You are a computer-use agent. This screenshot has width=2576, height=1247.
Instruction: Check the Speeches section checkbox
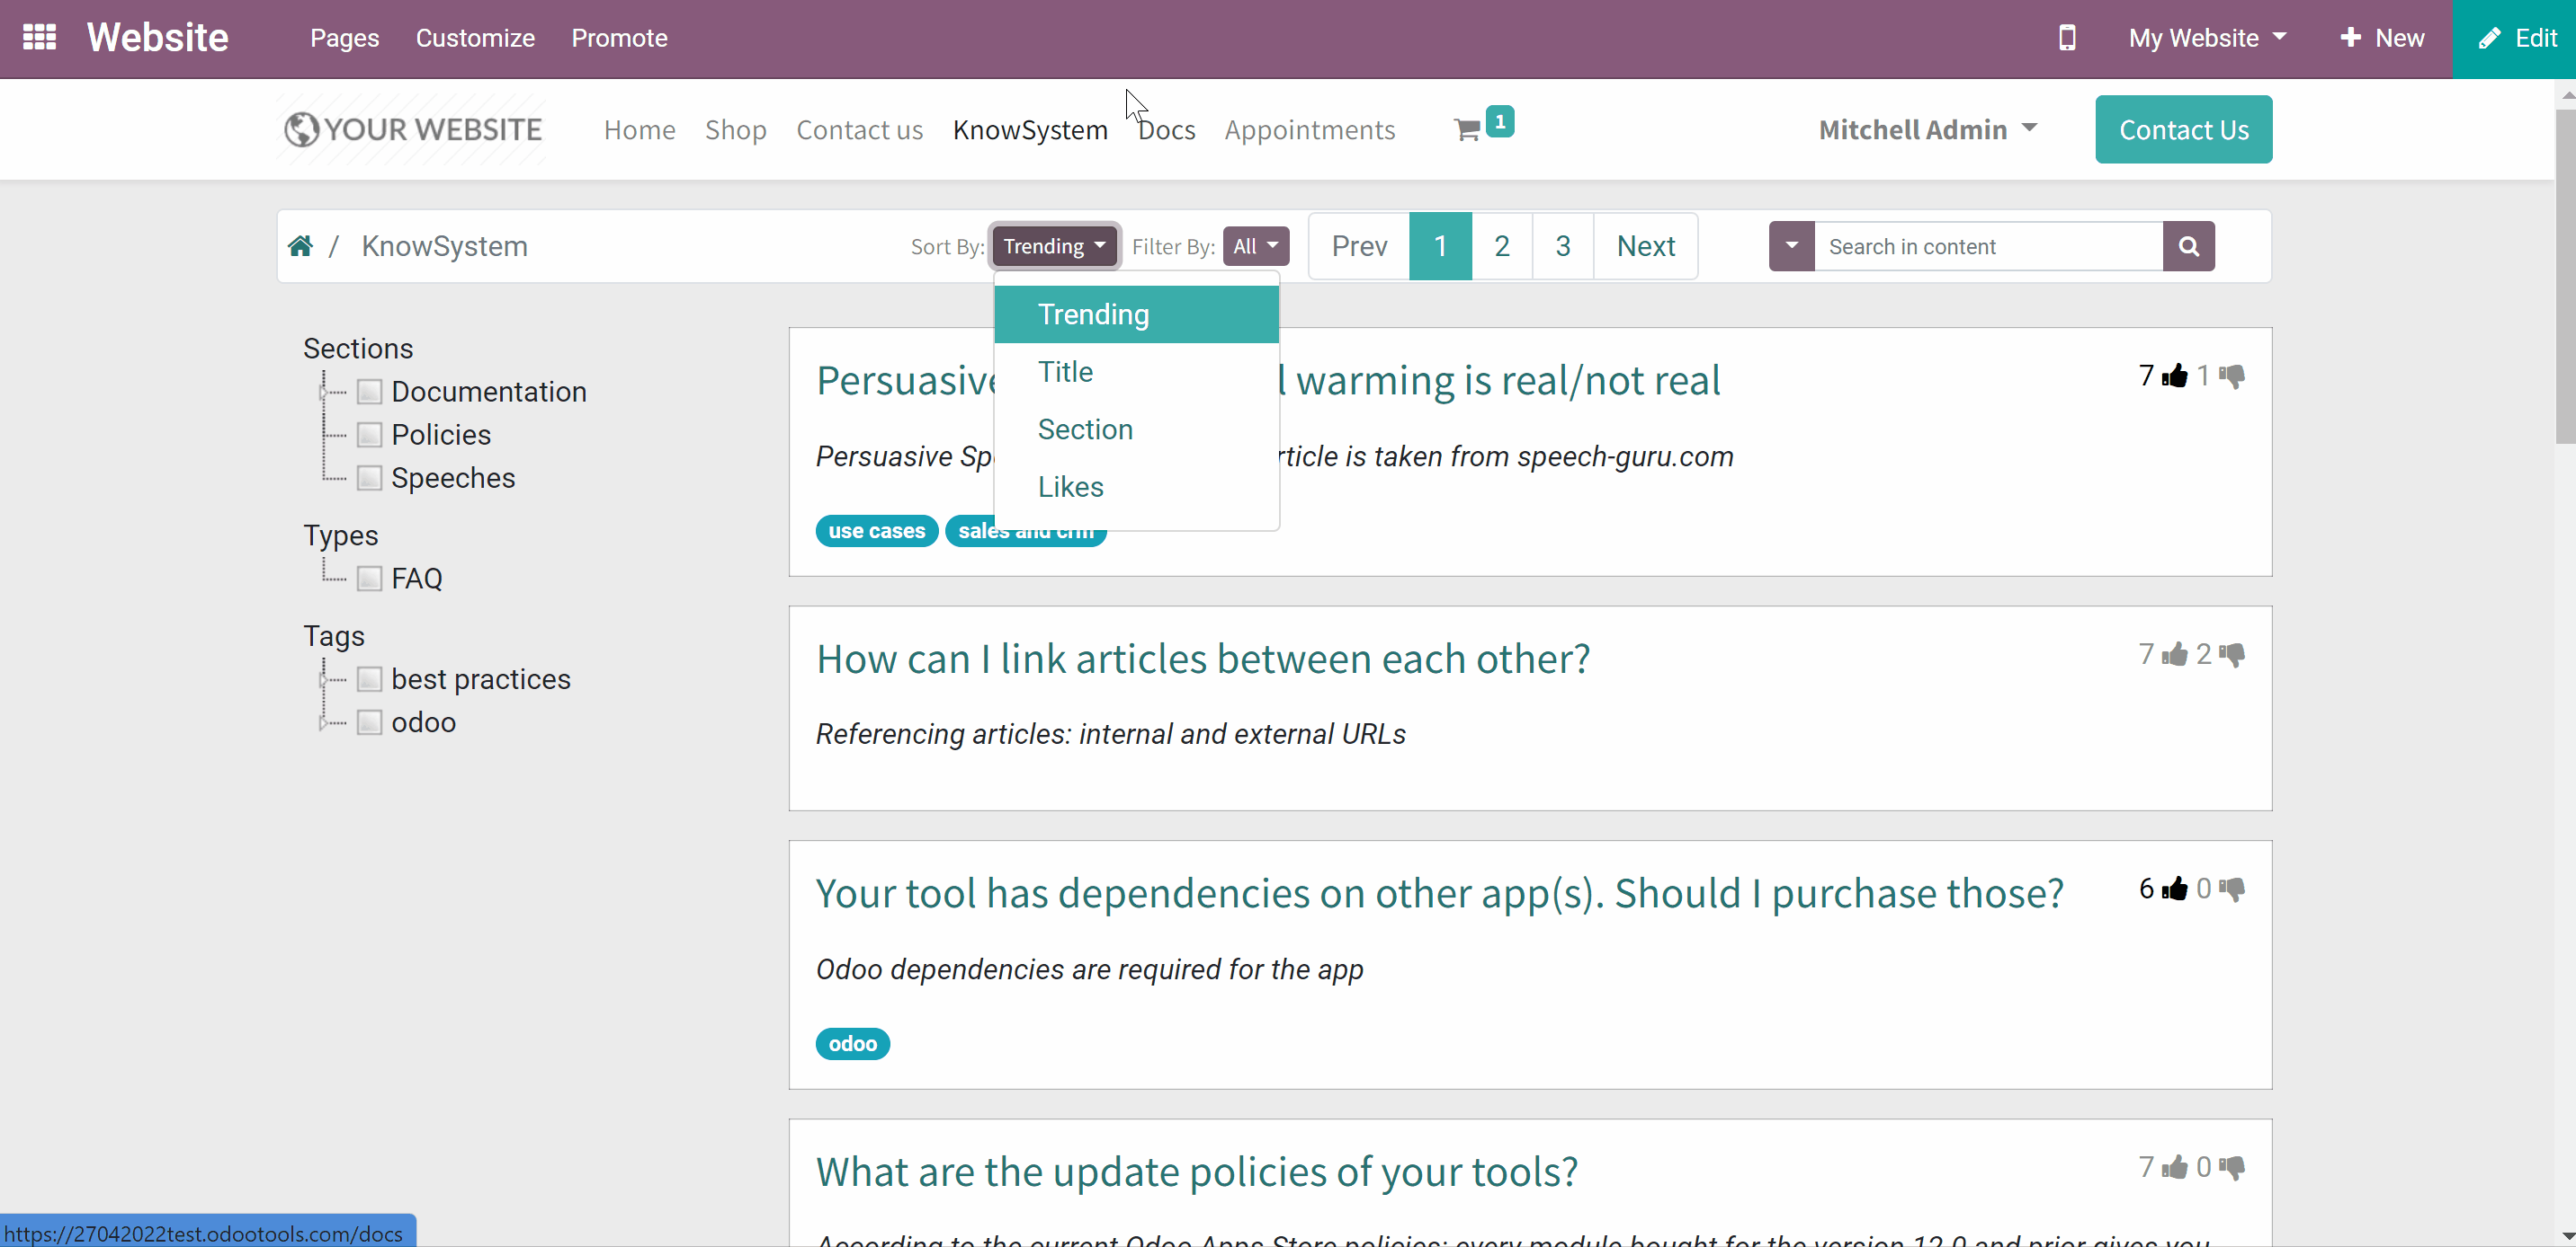369,478
